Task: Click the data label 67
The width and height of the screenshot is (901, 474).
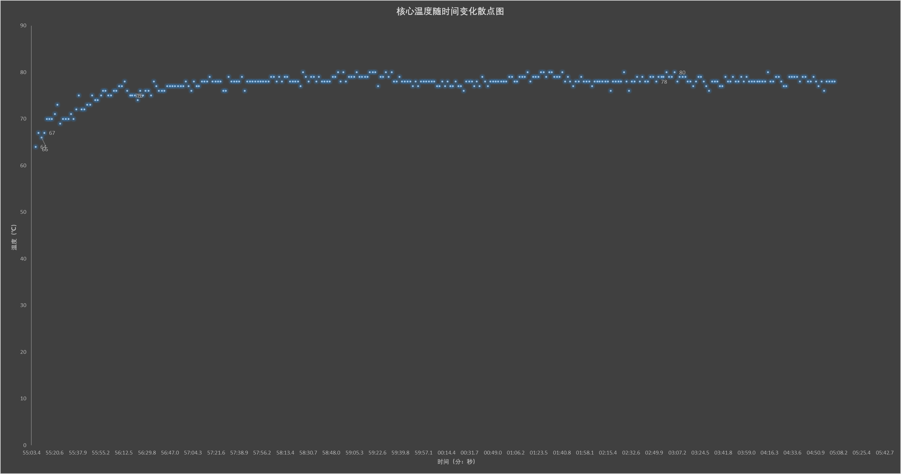Action: tap(52, 133)
